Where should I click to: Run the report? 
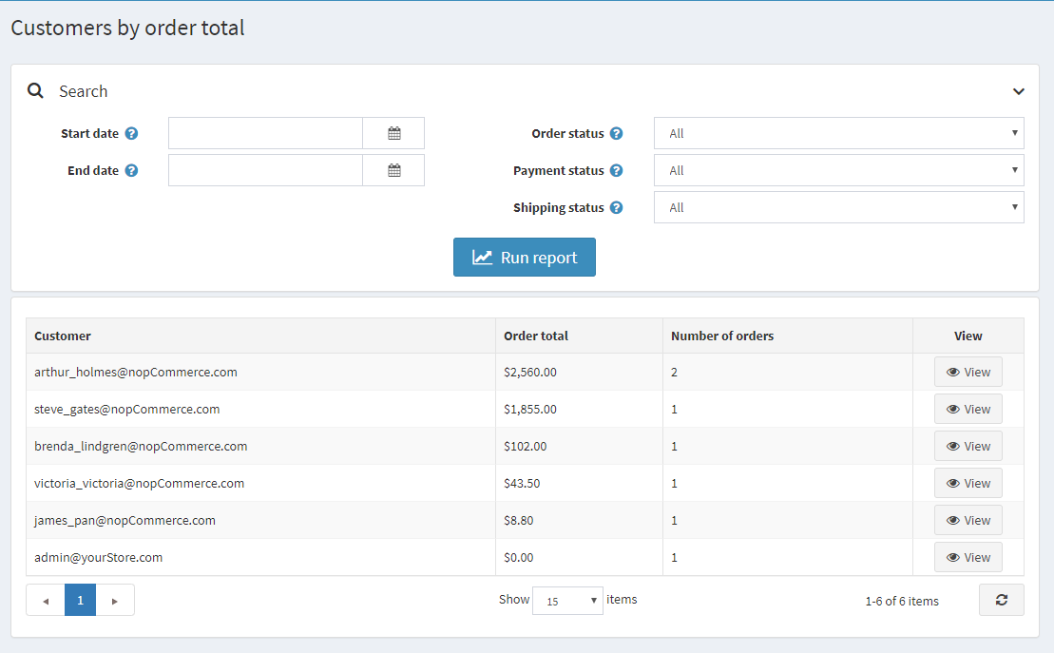525,258
